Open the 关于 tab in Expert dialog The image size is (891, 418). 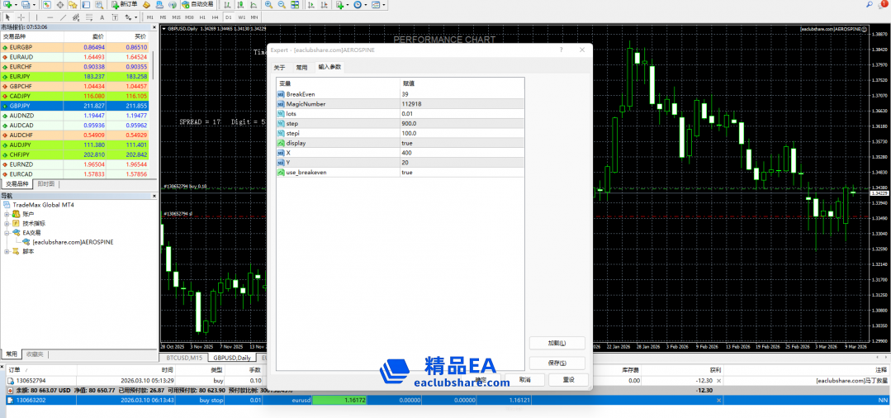pos(279,67)
